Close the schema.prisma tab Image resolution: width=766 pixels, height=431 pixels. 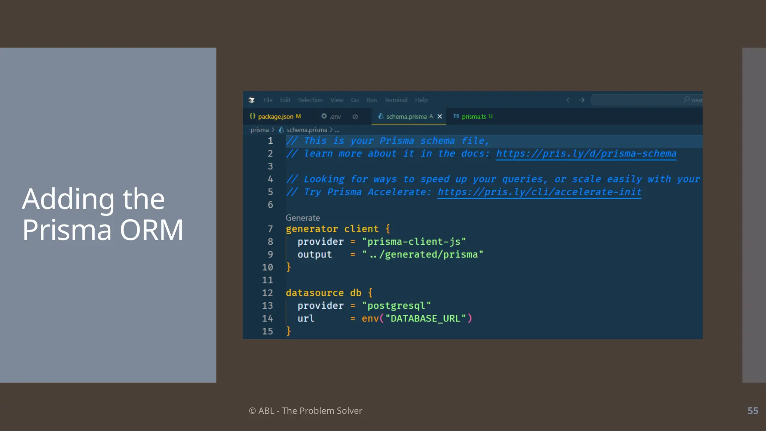pyautogui.click(x=440, y=116)
